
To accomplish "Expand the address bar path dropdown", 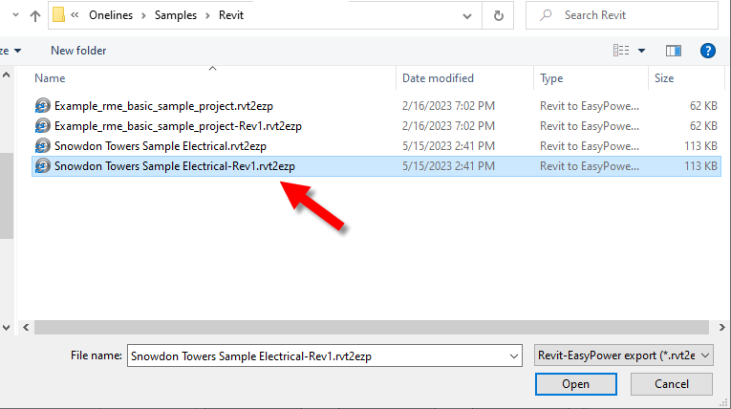I will click(x=465, y=15).
